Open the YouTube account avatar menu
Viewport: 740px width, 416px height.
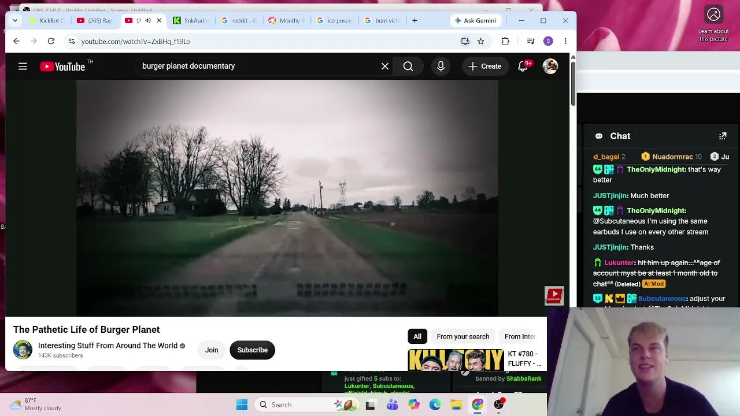550,66
